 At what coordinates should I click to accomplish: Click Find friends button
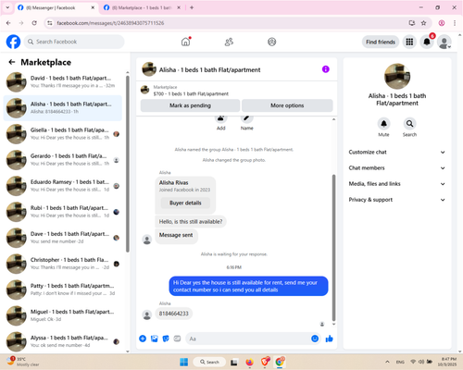381,42
